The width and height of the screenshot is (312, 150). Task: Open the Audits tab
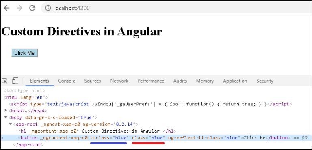pyautogui.click(x=180, y=81)
